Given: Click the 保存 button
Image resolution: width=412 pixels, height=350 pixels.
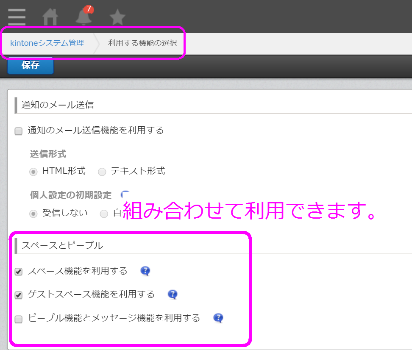Looking at the screenshot, I should tap(31, 65).
